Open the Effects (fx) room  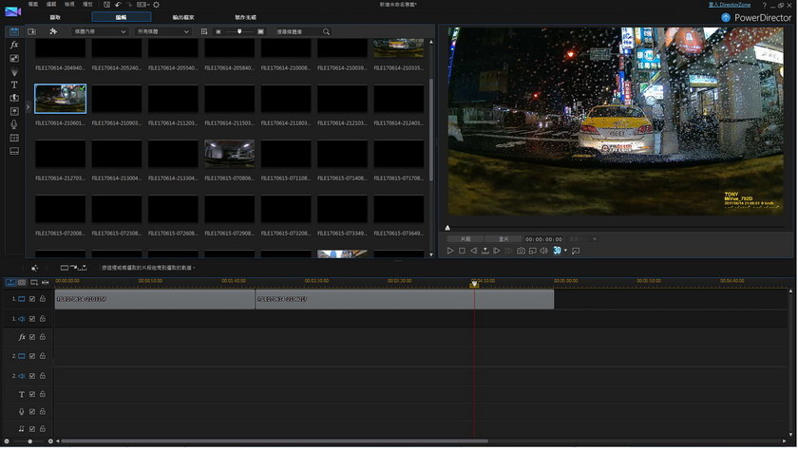(x=14, y=45)
